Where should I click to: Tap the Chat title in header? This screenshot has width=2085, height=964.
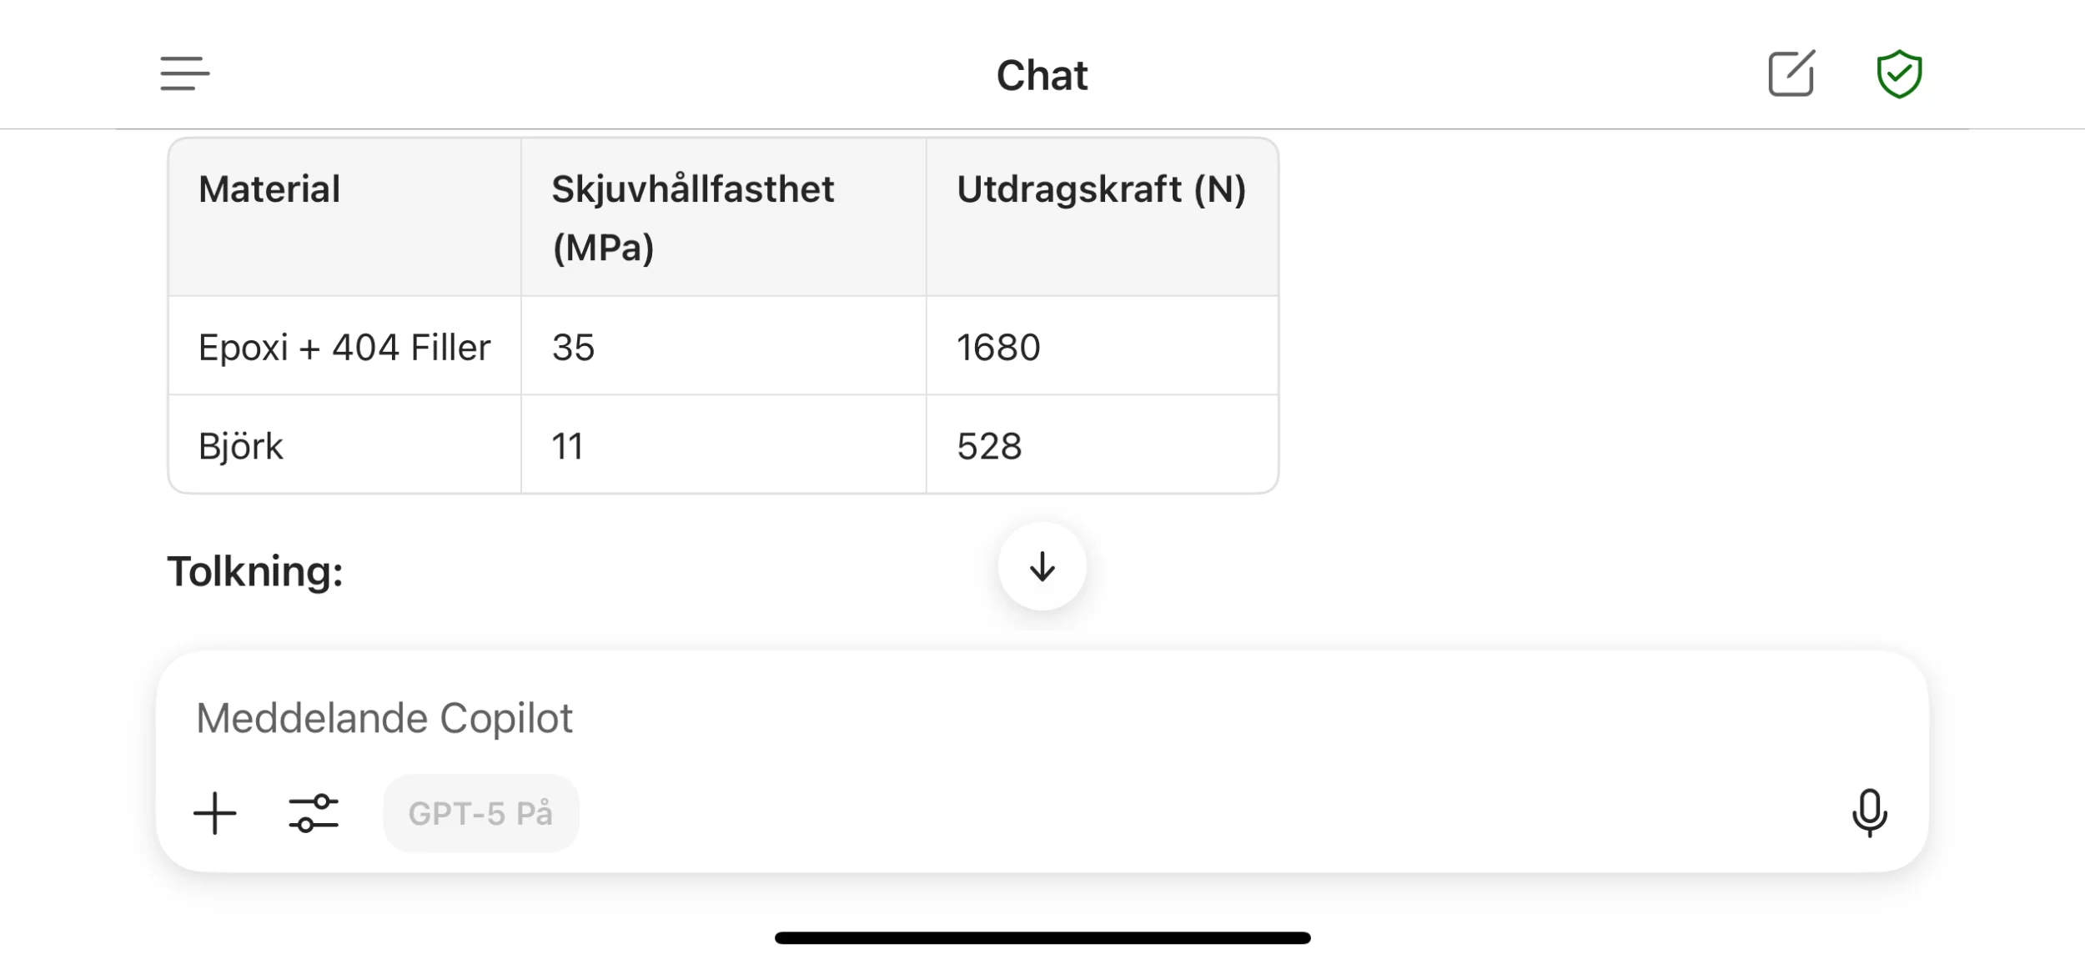pyautogui.click(x=1042, y=75)
